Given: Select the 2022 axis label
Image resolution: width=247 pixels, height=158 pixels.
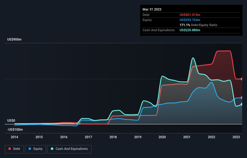Looking at the screenshot, I should click(211, 137).
